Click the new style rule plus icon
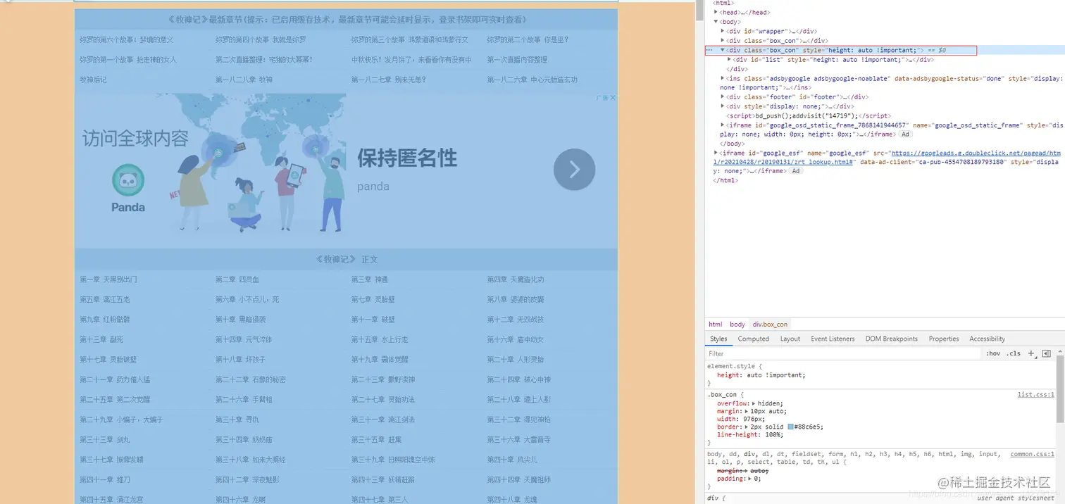Screen dimensions: 1065x504 [1030, 353]
